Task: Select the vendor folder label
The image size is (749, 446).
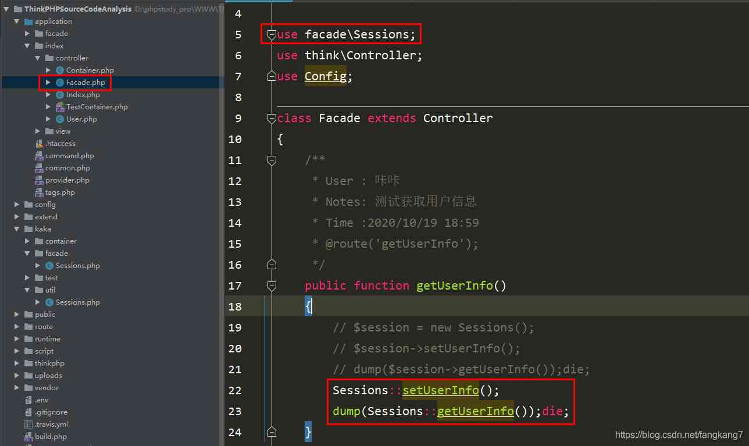Action: coord(47,388)
